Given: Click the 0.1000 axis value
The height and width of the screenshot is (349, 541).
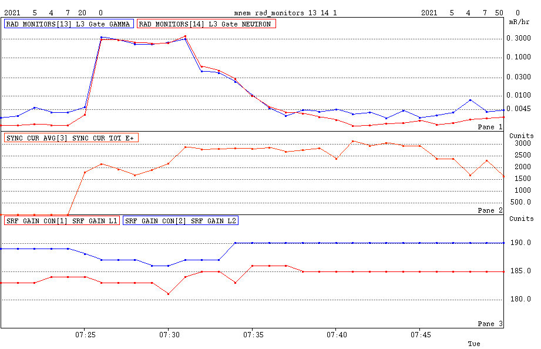Looking at the screenshot, I should (x=519, y=57).
